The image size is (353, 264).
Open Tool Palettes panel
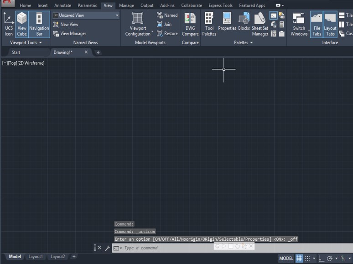209,24
